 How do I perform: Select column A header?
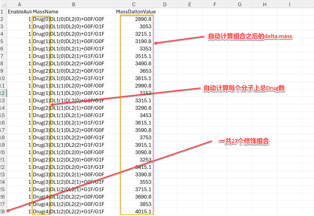(19, 4)
